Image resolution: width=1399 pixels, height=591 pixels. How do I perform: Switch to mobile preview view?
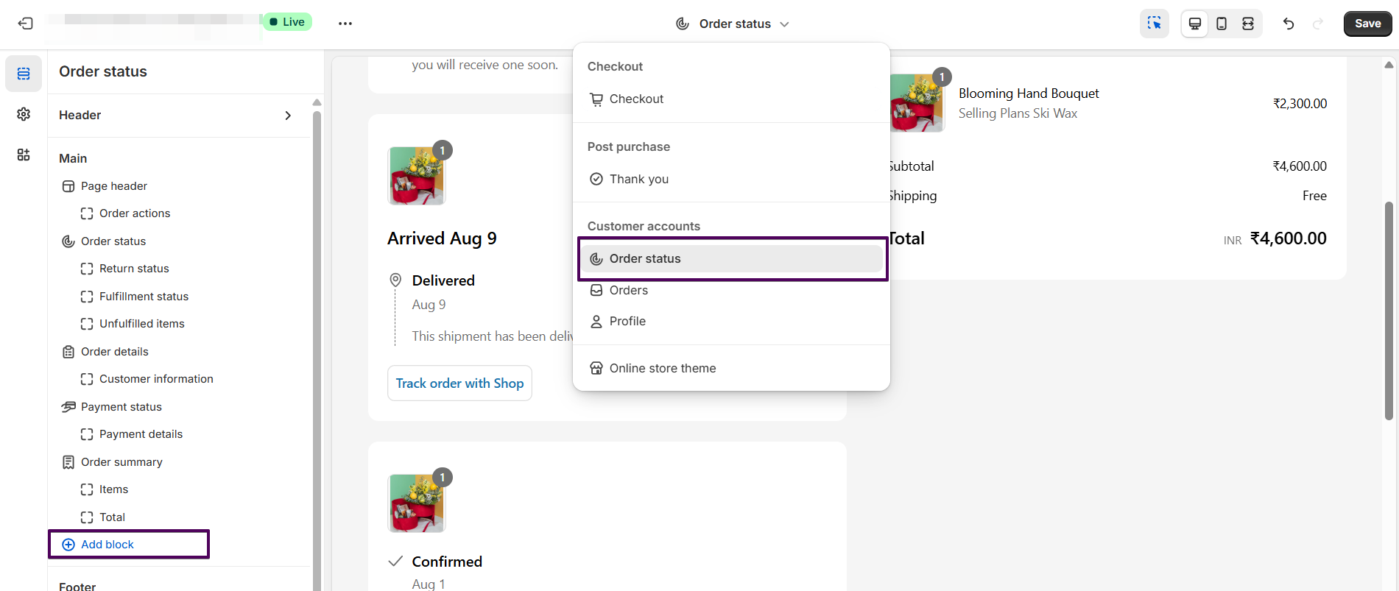[1222, 24]
